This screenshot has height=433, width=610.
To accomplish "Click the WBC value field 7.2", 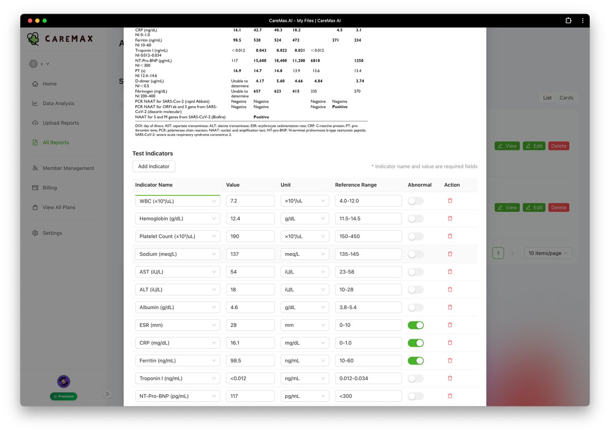I will point(250,201).
